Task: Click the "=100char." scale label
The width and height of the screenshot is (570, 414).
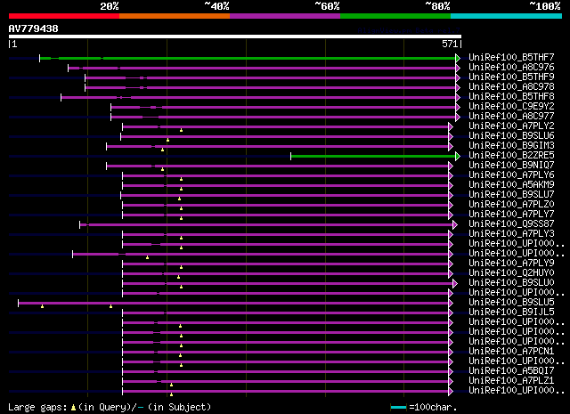Action: 433,408
